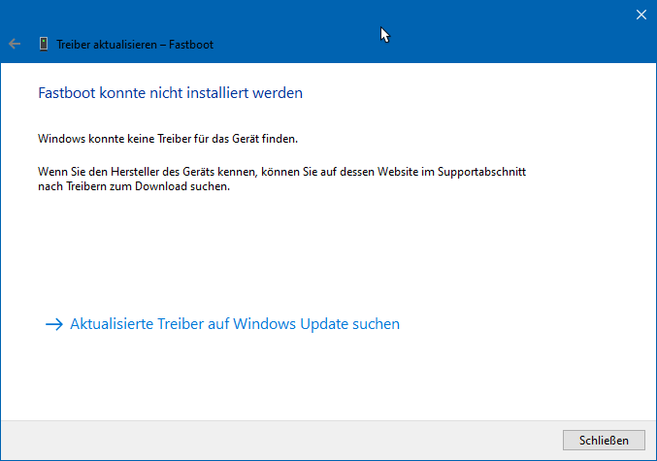Click the line 'nach Treibern zum Download suchen.'
This screenshot has width=657, height=461.
pos(134,186)
